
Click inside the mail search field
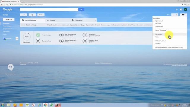coord(48,10)
